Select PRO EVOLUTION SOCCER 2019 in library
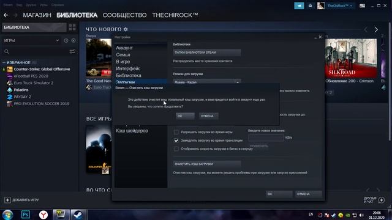The width and height of the screenshot is (392, 220). click(42, 103)
